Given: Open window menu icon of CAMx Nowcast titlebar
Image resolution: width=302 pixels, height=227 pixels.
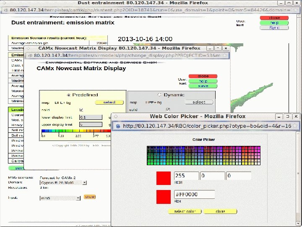Looking at the screenshot, I should (29, 48).
